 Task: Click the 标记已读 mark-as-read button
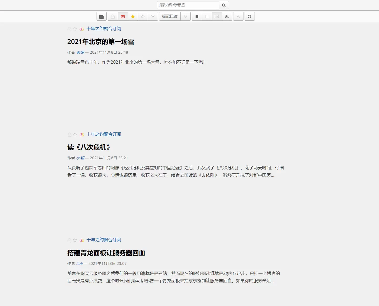(170, 17)
